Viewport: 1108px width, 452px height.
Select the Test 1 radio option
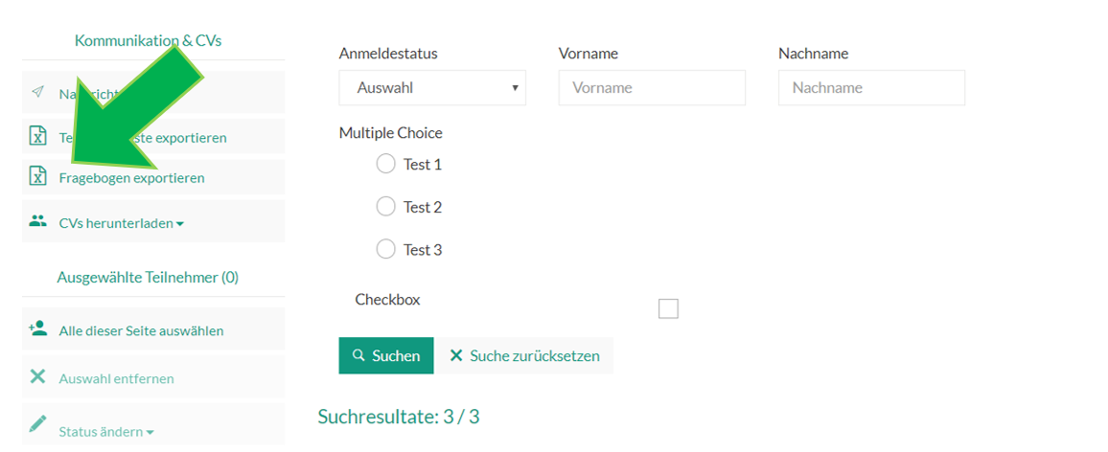tap(386, 164)
